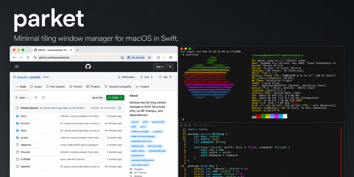This screenshot has height=177, width=354.
Task: Expand the main branch dropdown
Action: pyautogui.click(x=22, y=98)
